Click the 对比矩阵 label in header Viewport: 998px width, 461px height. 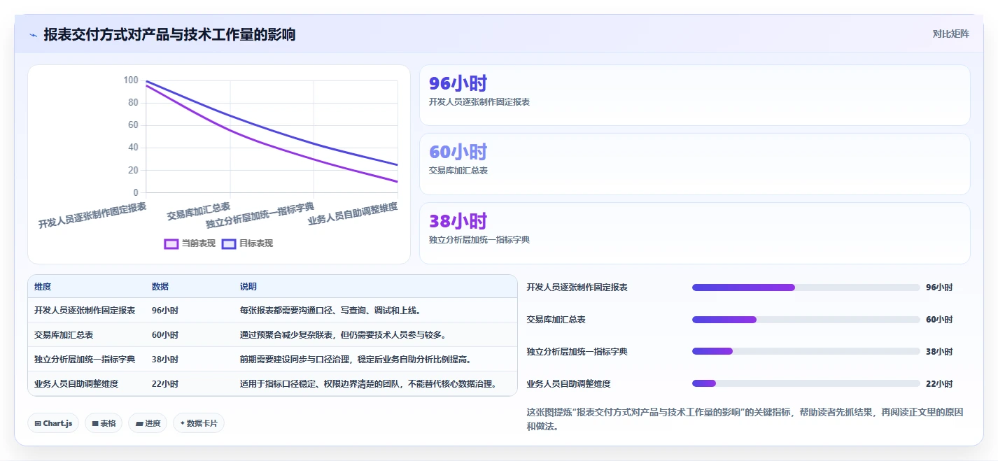950,34
